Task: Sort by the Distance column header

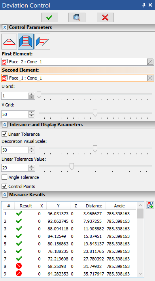Action: point(94,206)
